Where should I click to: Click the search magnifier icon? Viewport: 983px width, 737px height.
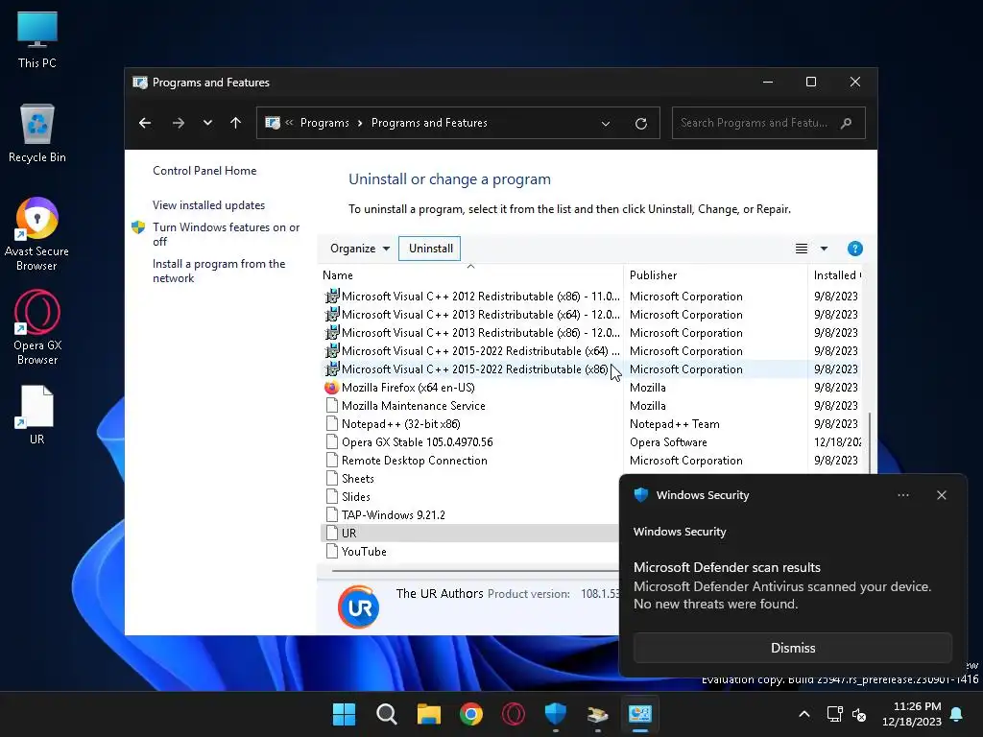tap(847, 123)
